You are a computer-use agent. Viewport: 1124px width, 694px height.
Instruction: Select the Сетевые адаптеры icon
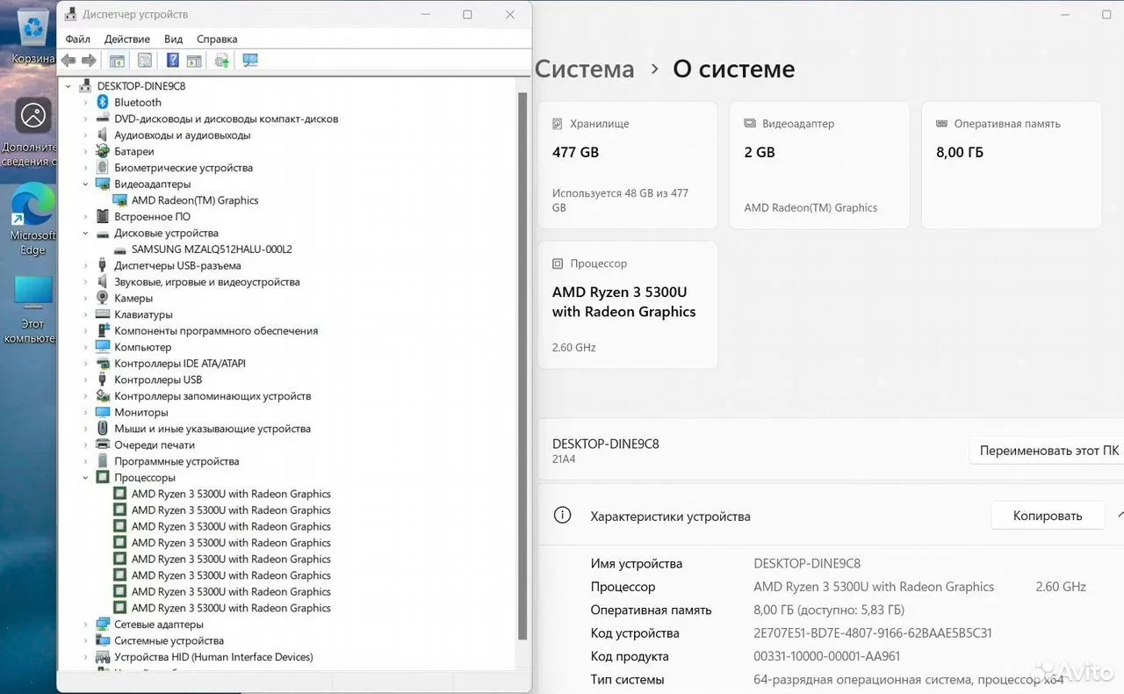(x=103, y=625)
